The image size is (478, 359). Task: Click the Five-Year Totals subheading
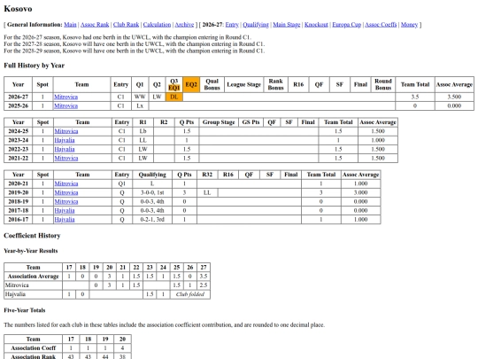(25, 310)
